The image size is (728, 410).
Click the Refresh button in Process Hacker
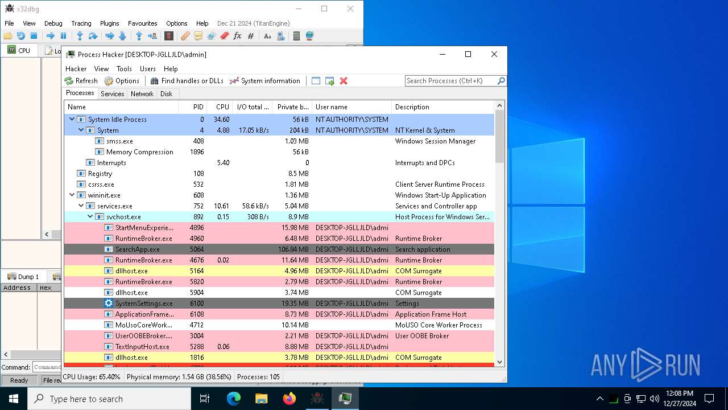pyautogui.click(x=81, y=81)
